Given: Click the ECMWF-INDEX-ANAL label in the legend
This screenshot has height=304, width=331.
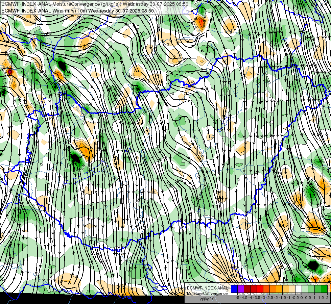Looking at the screenshot, I should 207,288.
